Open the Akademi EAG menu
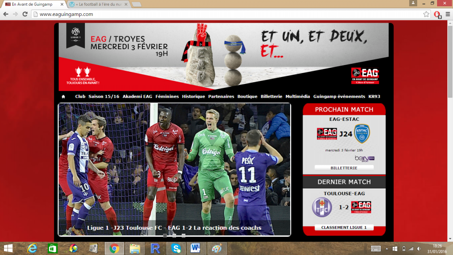This screenshot has width=453, height=255. point(137,97)
